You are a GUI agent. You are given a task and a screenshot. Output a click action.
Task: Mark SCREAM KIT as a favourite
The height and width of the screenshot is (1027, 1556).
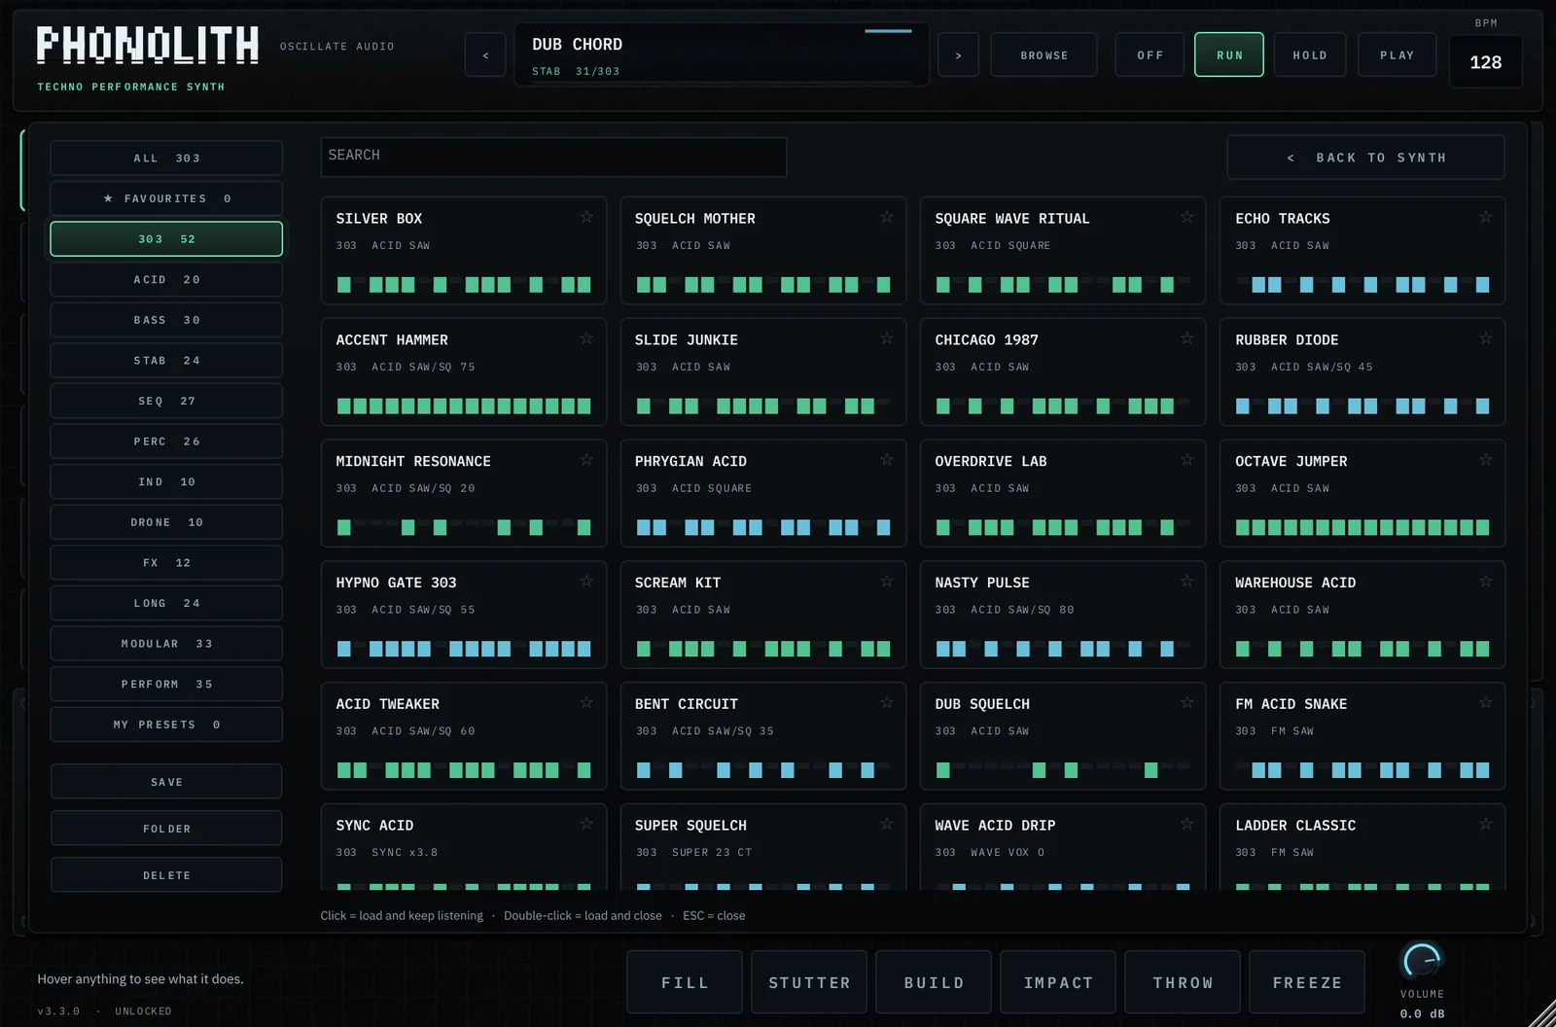(887, 582)
